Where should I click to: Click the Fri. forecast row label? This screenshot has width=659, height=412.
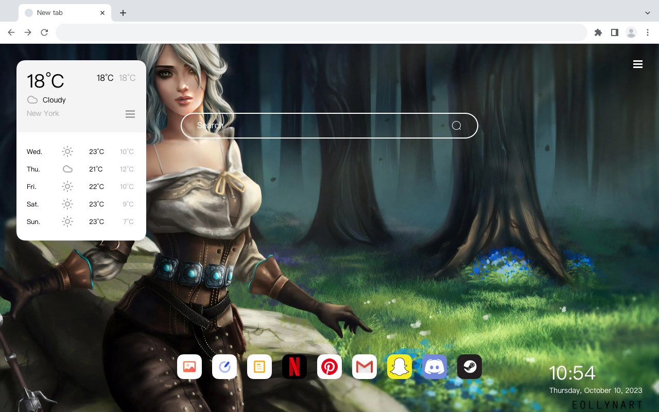click(31, 187)
